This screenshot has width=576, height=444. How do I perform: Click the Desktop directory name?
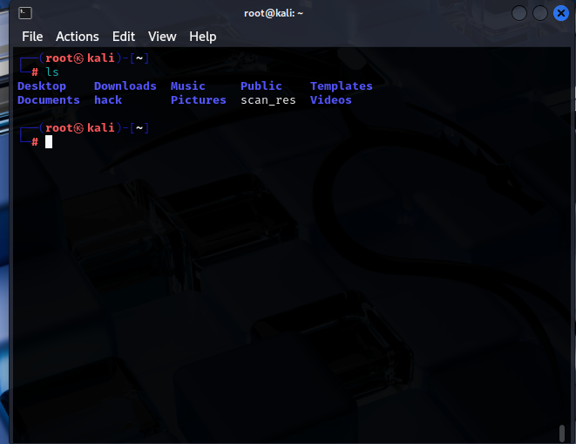pyautogui.click(x=42, y=86)
